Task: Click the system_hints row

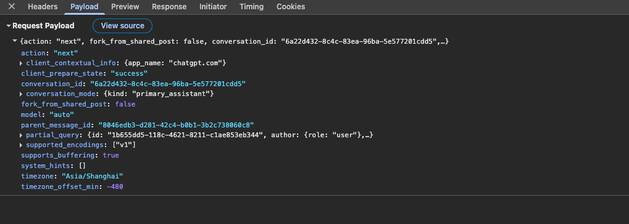Action: pyautogui.click(x=54, y=166)
